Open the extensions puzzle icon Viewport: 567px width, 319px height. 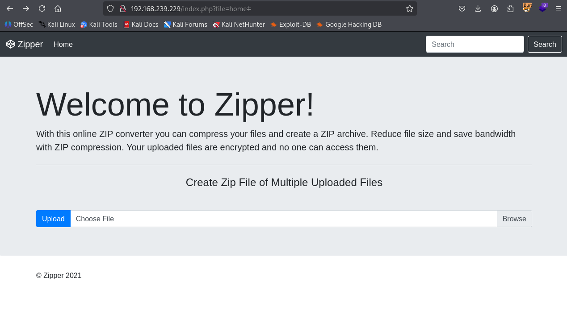(x=510, y=8)
